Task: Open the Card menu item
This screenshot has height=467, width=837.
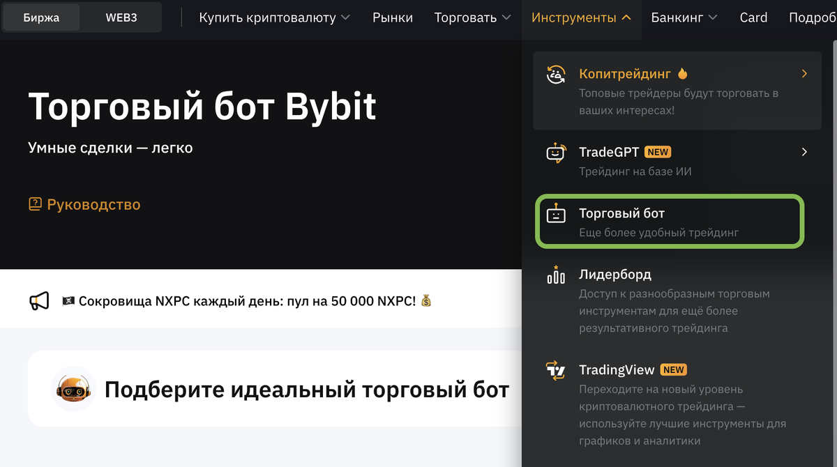Action: click(753, 18)
